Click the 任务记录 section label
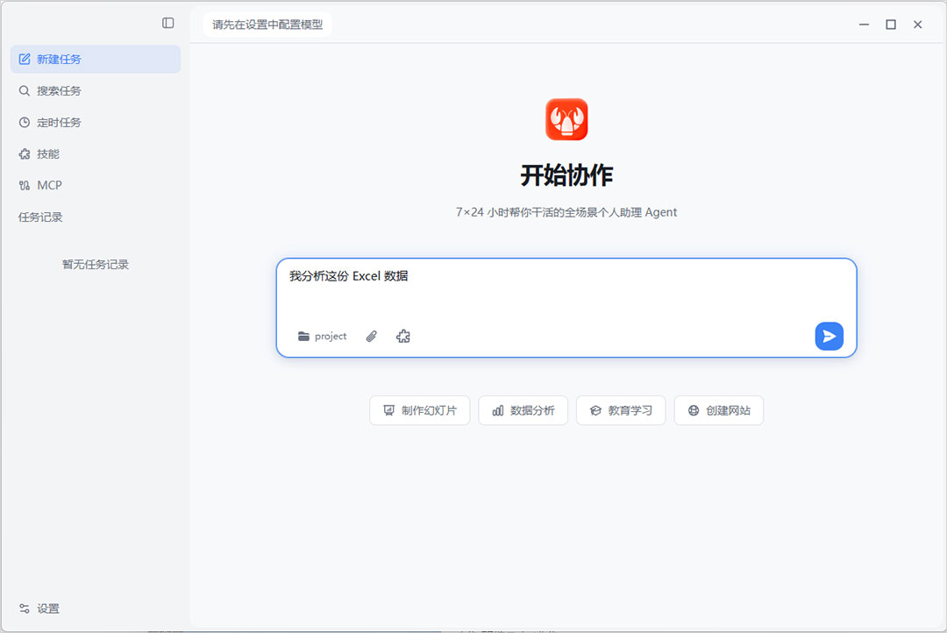 (40, 217)
